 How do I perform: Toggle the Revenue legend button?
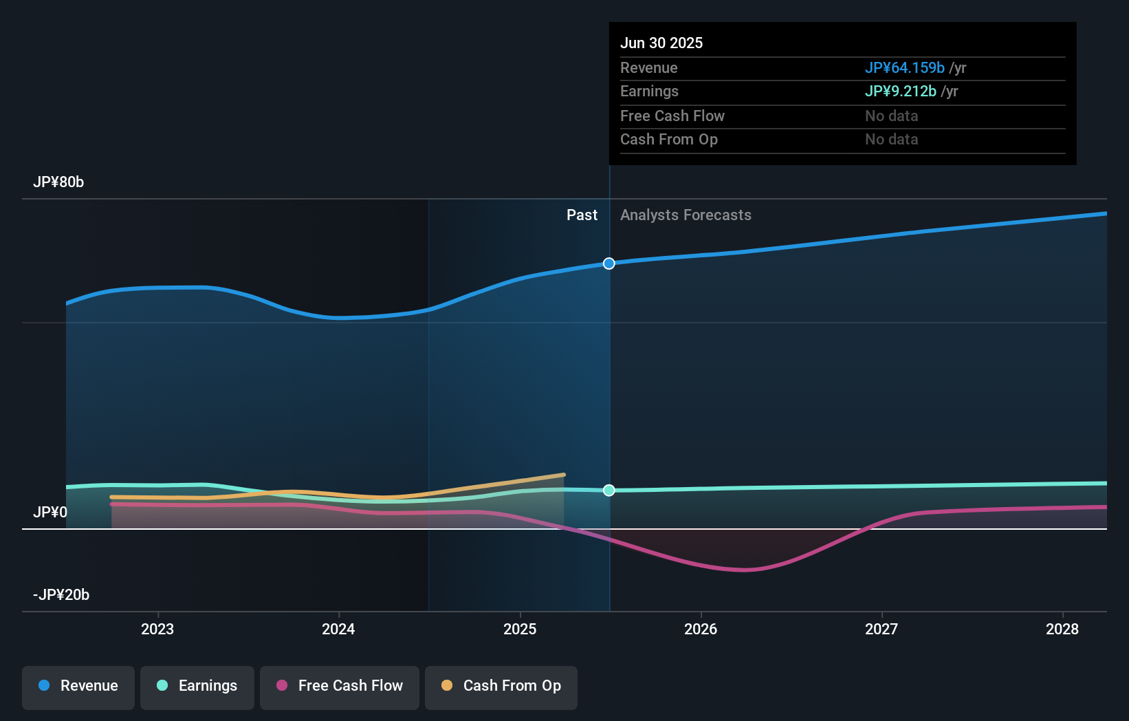click(x=78, y=687)
